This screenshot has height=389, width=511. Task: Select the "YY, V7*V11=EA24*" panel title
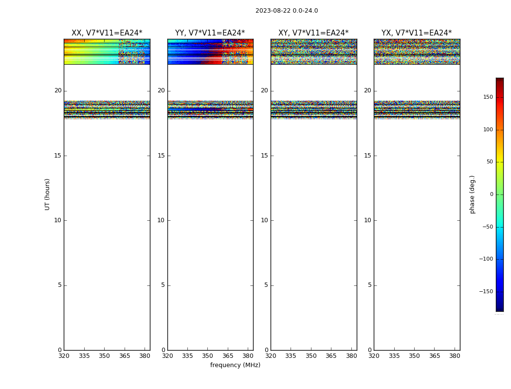coord(210,33)
